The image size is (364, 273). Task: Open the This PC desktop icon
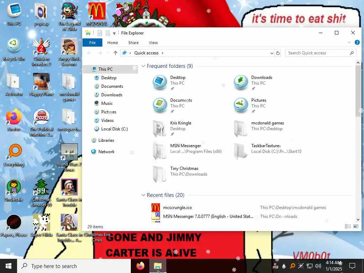point(14,14)
